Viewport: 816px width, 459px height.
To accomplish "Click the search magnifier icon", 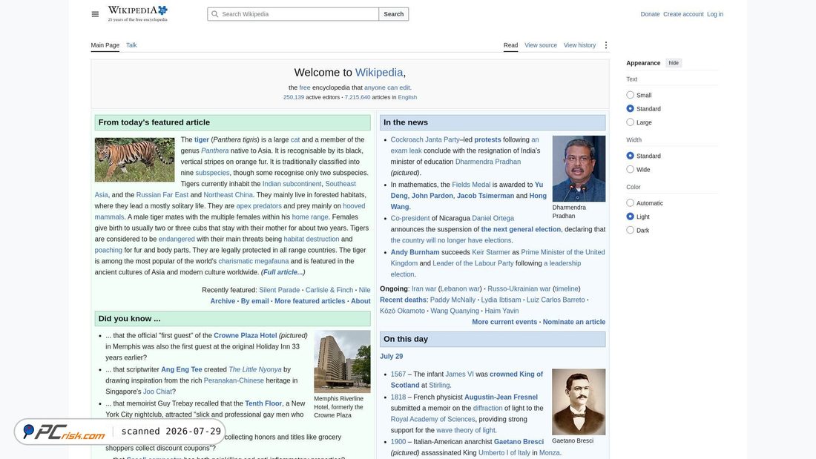I will click(x=215, y=14).
